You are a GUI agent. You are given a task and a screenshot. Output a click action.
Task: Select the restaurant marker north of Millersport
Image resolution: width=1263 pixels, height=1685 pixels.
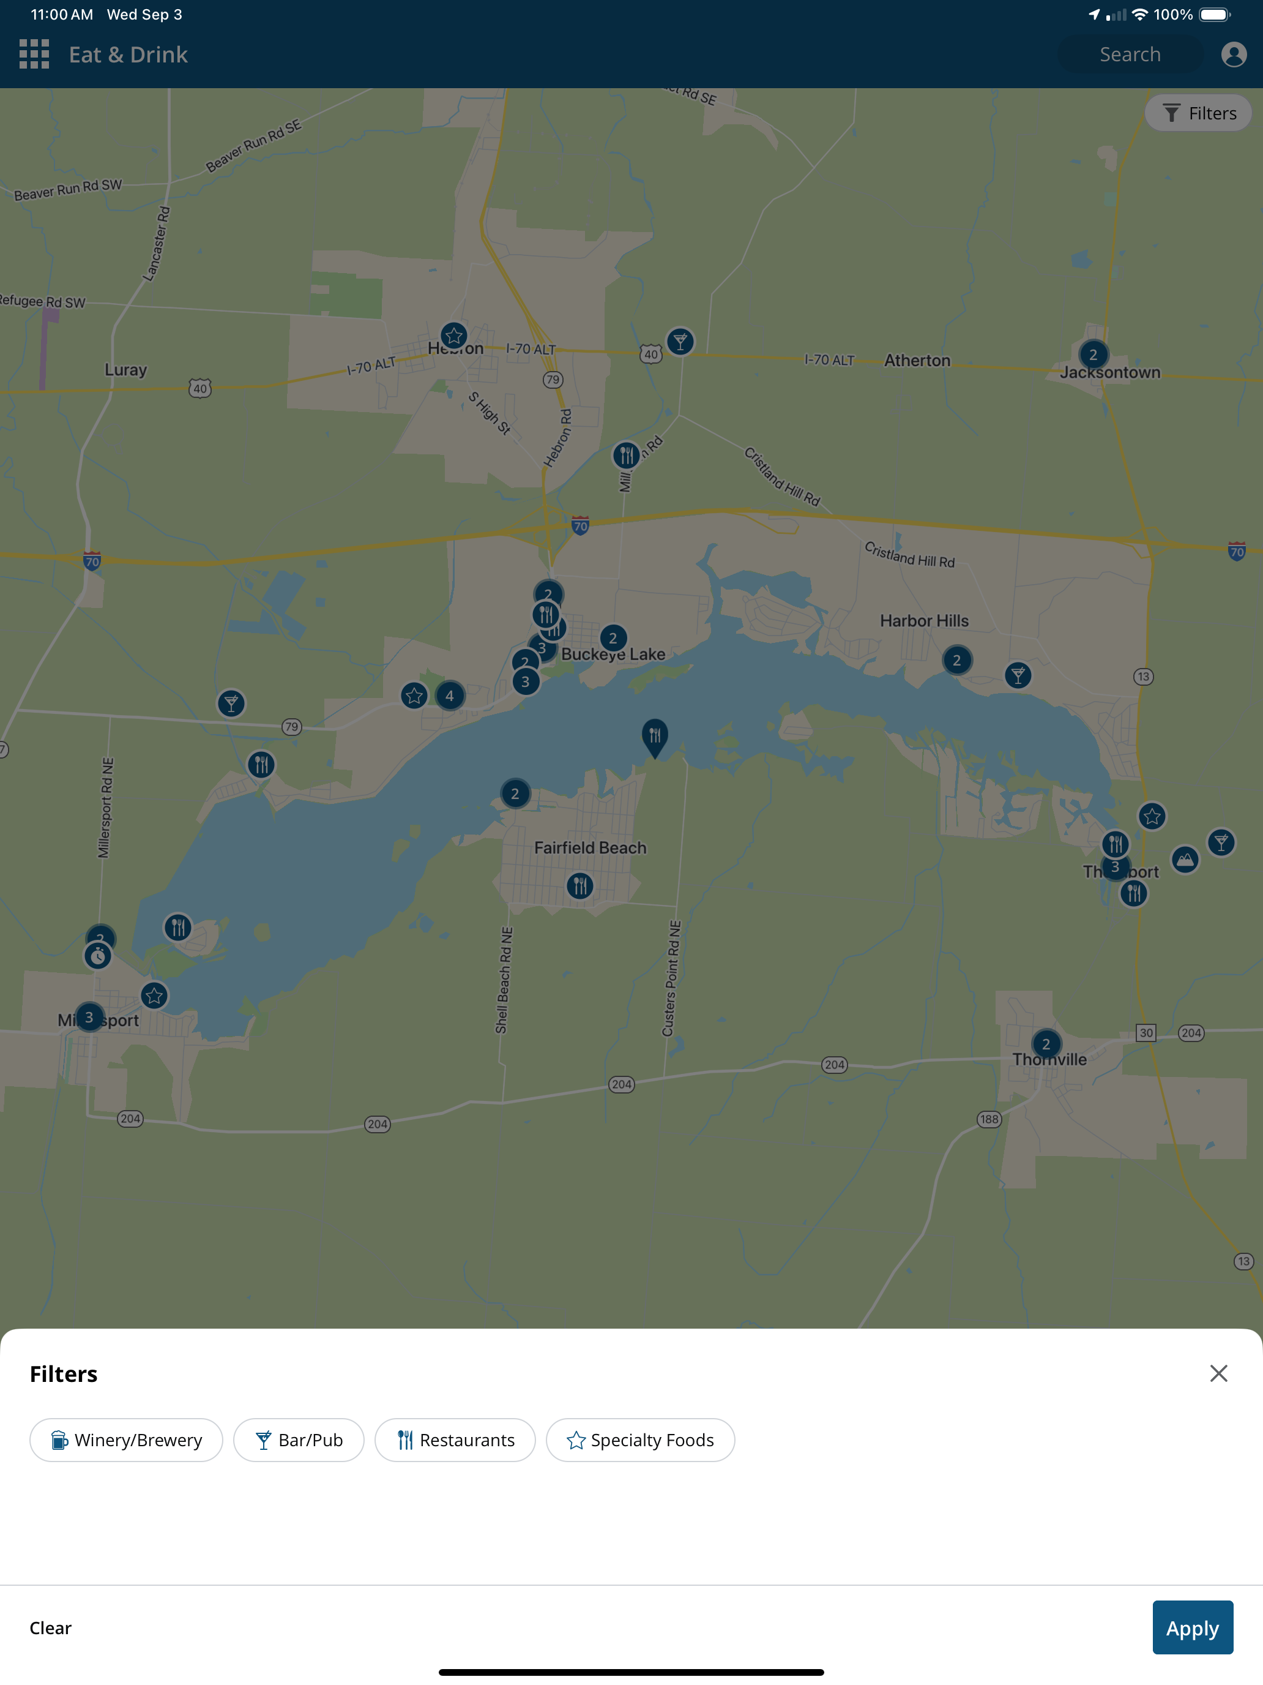[177, 927]
